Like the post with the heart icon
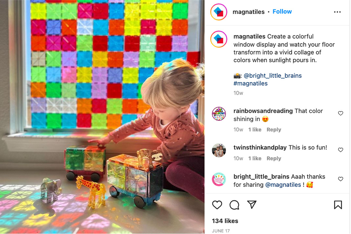The image size is (351, 234). [x=217, y=205]
